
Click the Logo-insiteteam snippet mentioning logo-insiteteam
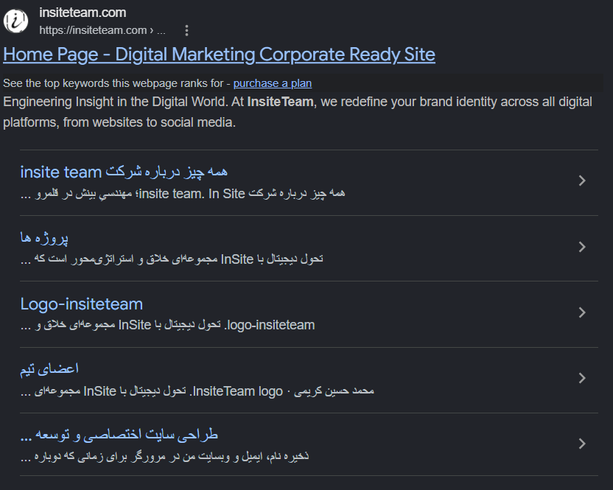pos(167,325)
